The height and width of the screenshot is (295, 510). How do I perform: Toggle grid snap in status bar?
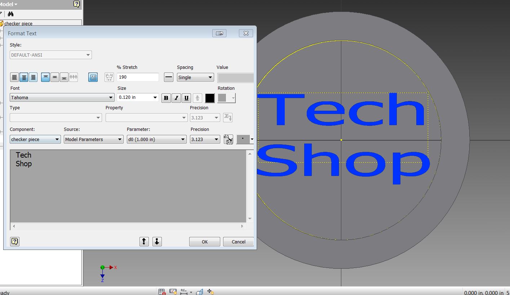162,292
